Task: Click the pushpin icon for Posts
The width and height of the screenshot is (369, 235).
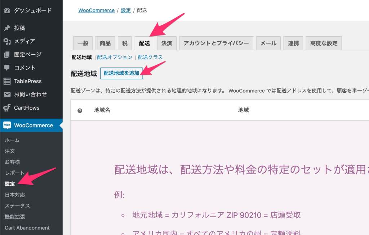Action: (x=7, y=28)
